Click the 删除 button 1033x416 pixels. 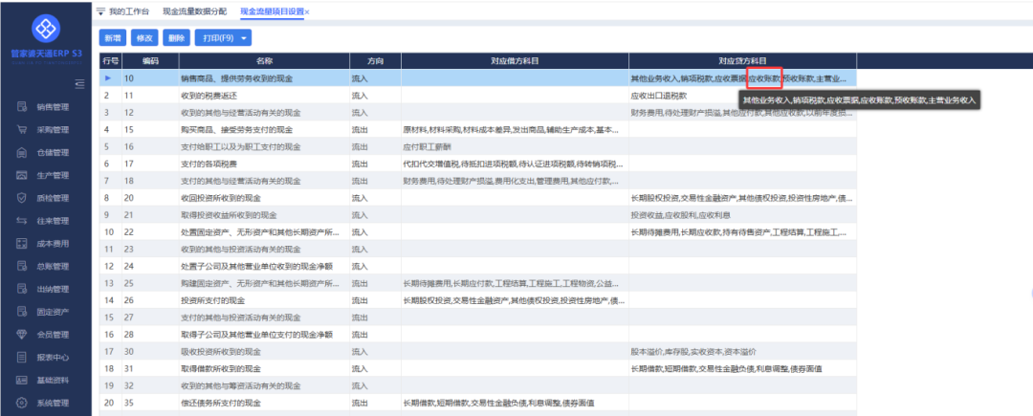point(177,38)
